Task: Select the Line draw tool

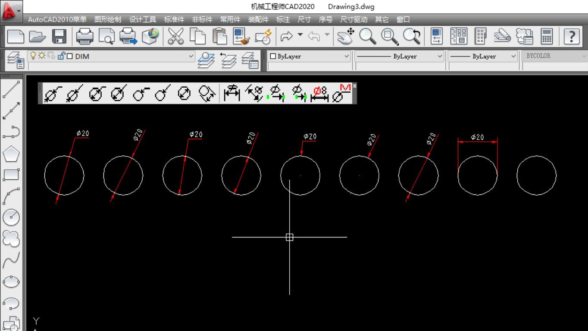Action: tap(11, 89)
